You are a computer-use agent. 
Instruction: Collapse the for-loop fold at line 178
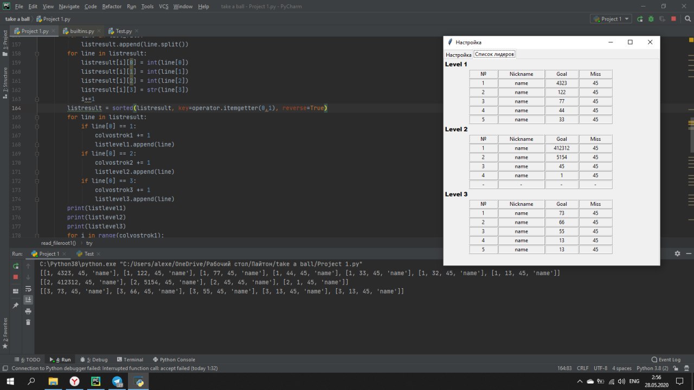pos(37,236)
